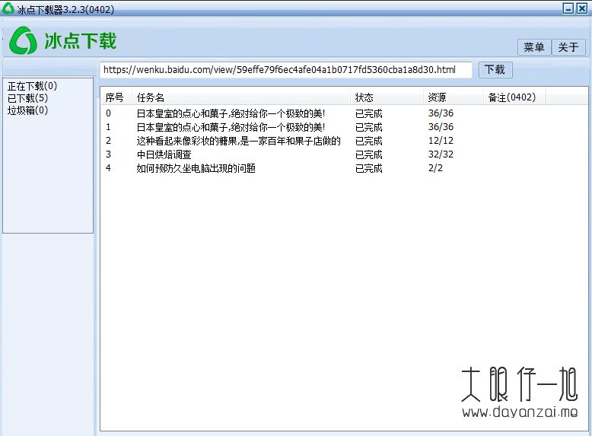Viewport: 592px width, 436px height.
Task: Minimize the 冰点下载器 window
Action: click(x=568, y=8)
